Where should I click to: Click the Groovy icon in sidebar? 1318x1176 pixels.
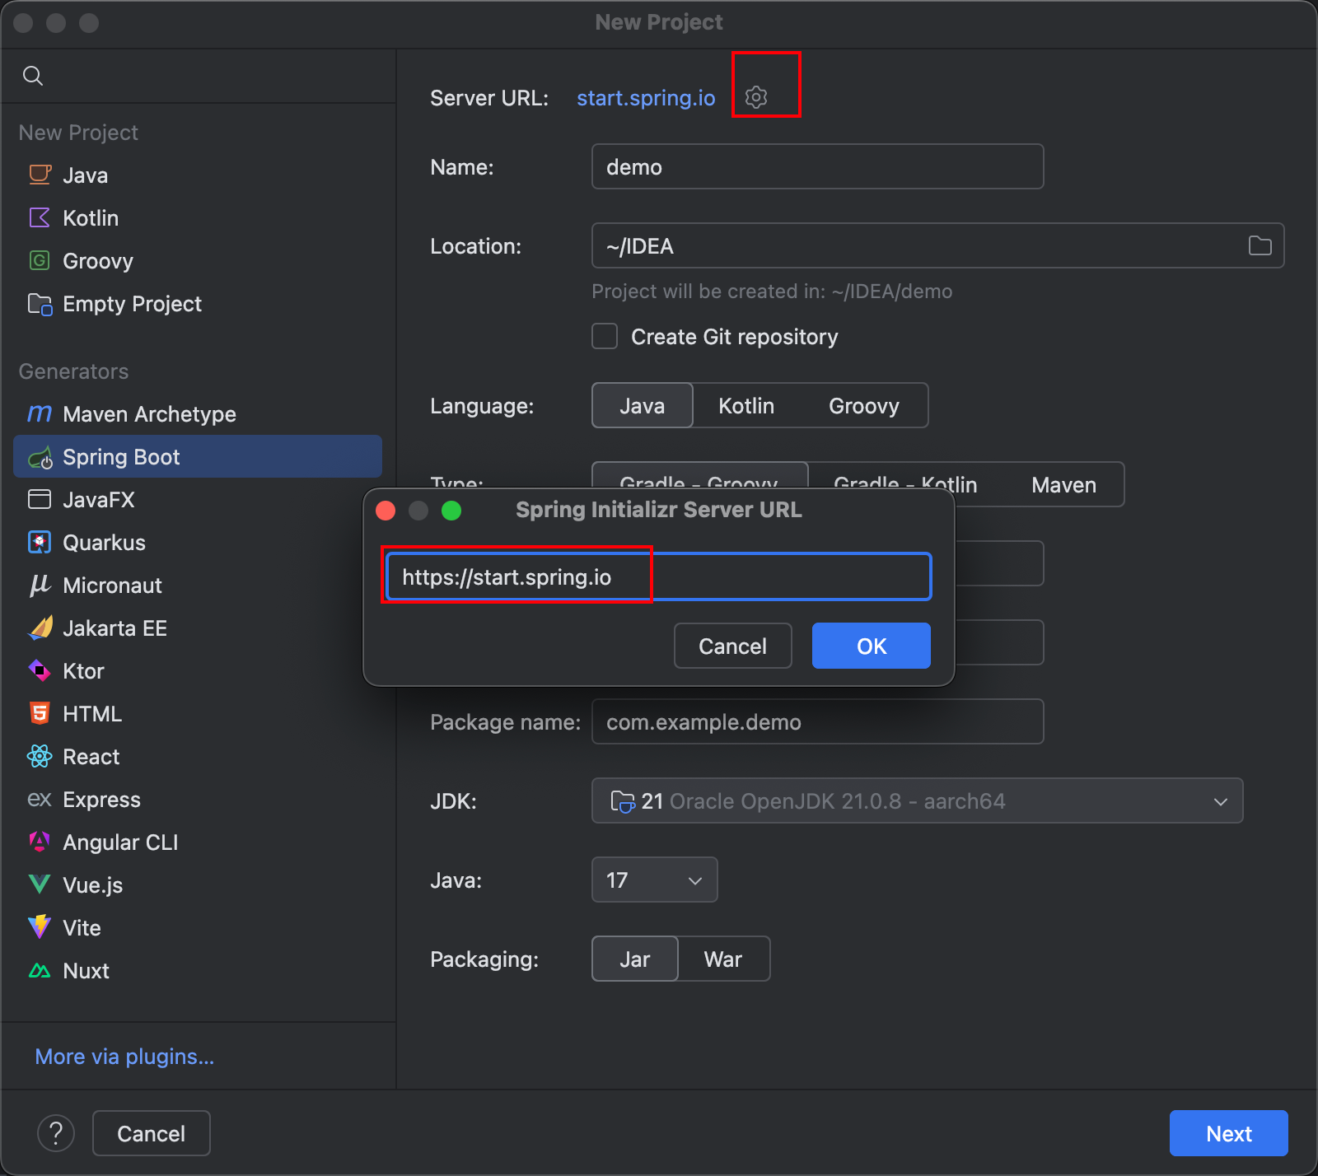40,260
